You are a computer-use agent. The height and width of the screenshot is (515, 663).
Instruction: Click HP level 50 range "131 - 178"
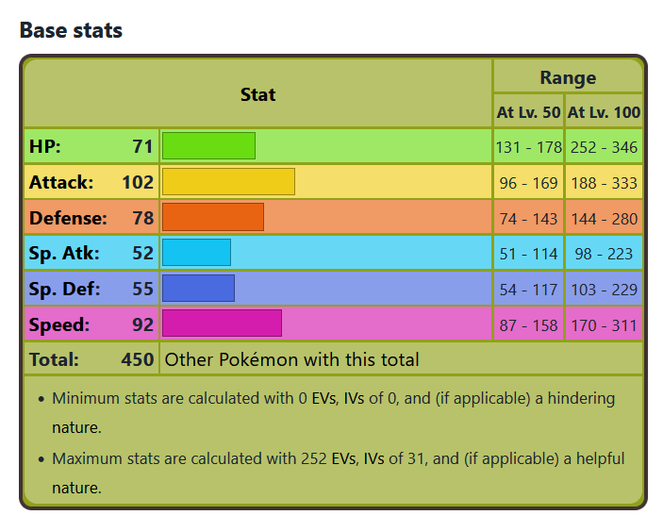pos(528,147)
